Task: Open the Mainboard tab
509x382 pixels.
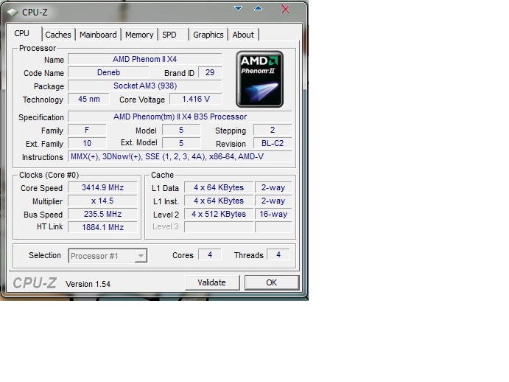Action: click(x=98, y=35)
